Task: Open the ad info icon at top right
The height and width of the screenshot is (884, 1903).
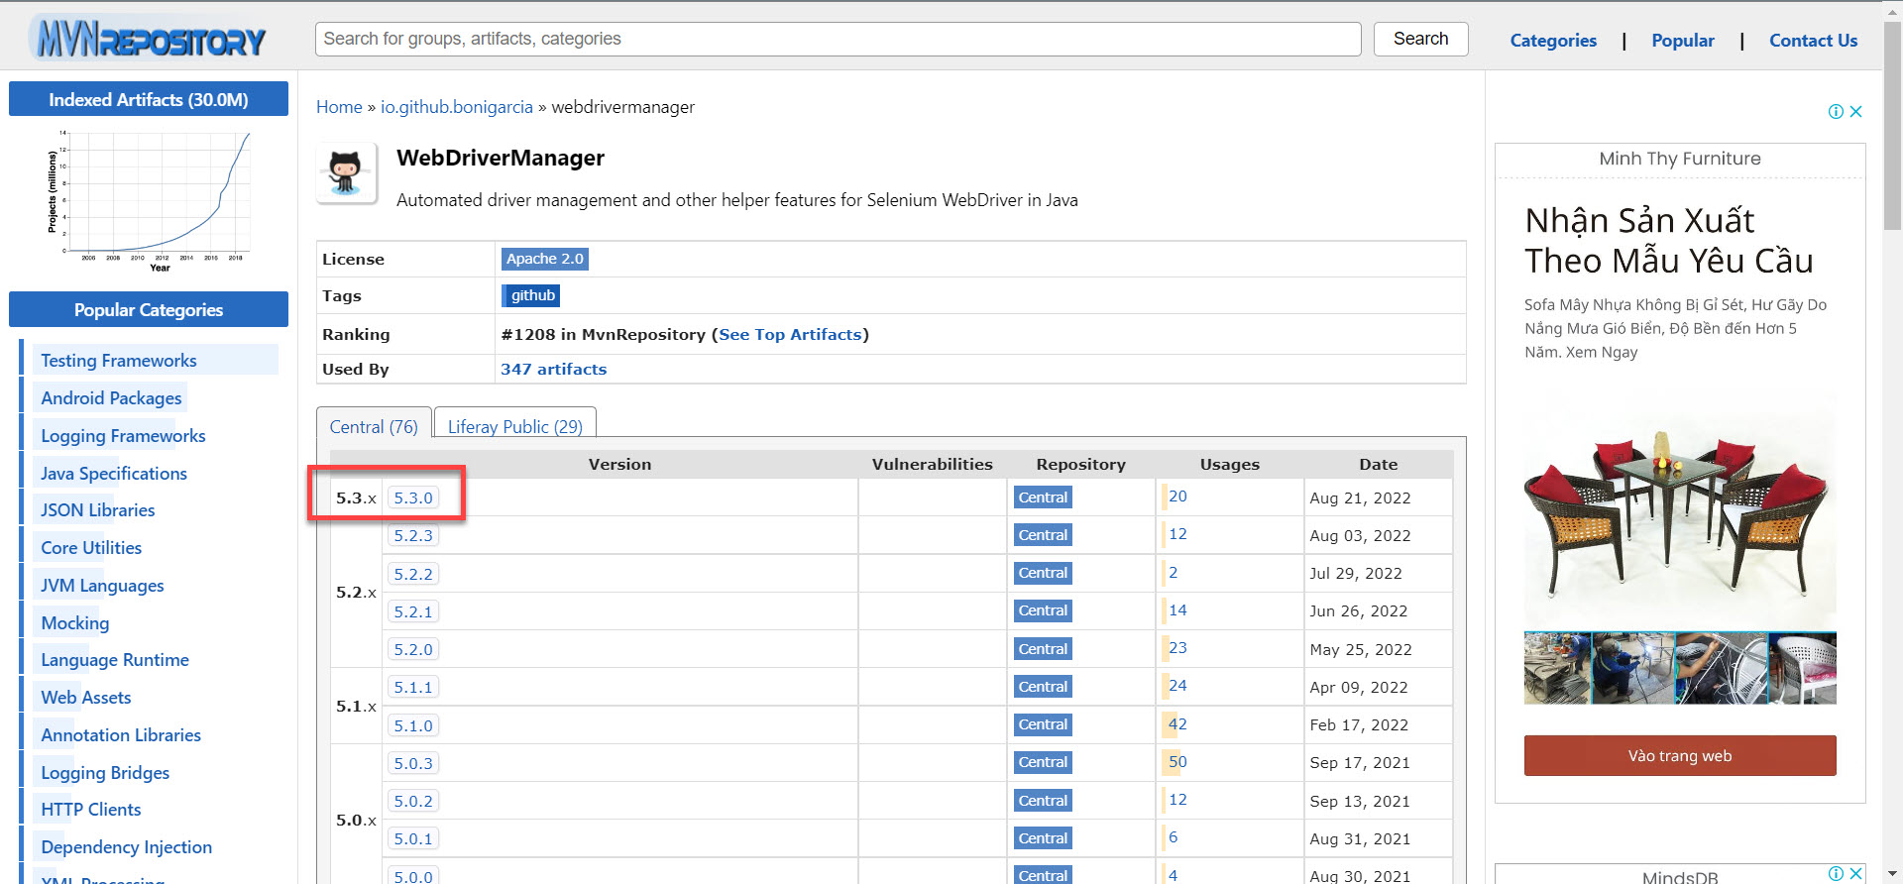Action: [1836, 112]
